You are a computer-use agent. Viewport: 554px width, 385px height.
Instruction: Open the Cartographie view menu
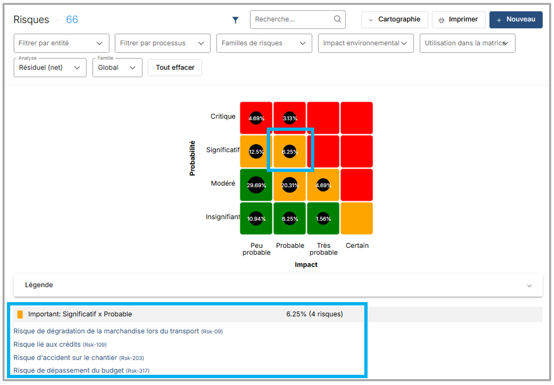[394, 20]
